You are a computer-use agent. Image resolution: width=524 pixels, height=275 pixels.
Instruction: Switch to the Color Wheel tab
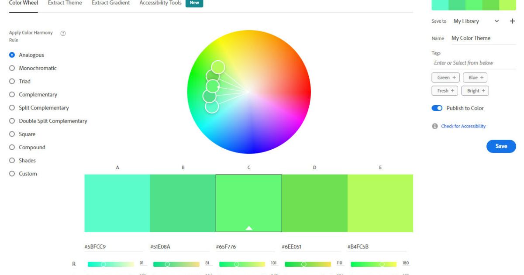pyautogui.click(x=24, y=3)
